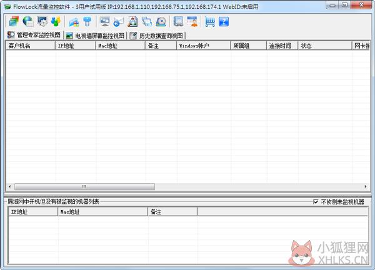Toggle the 不侦测未监视机器 checkbox

pos(316,202)
